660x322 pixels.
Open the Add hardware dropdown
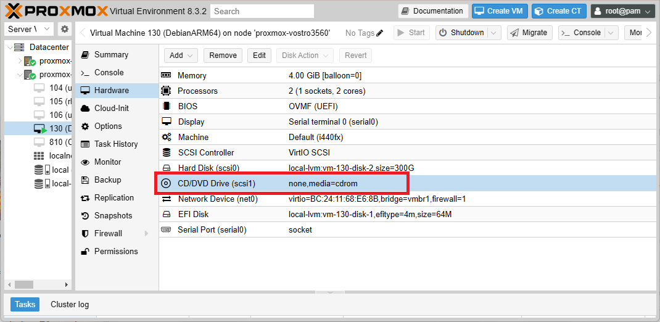coord(181,55)
